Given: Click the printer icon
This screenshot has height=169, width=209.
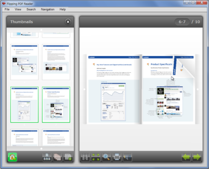Looking at the screenshot, I should 117,157.
